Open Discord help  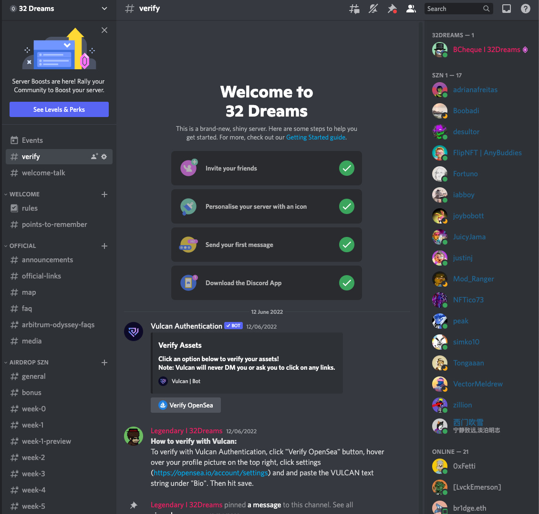(x=525, y=9)
